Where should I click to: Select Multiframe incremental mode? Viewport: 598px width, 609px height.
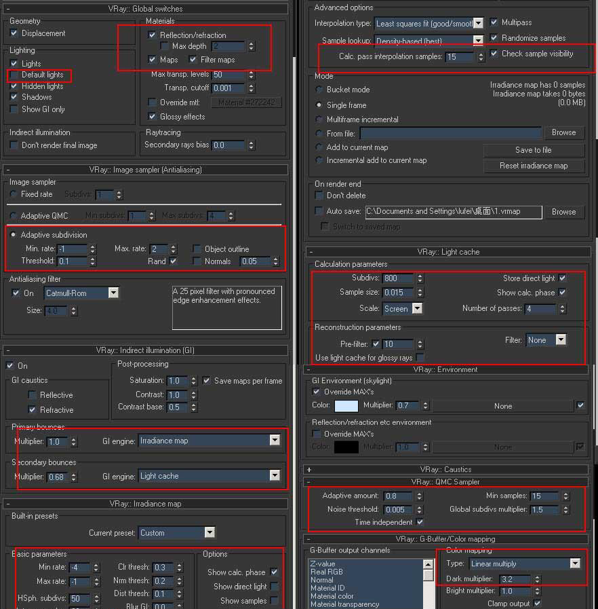coord(319,119)
